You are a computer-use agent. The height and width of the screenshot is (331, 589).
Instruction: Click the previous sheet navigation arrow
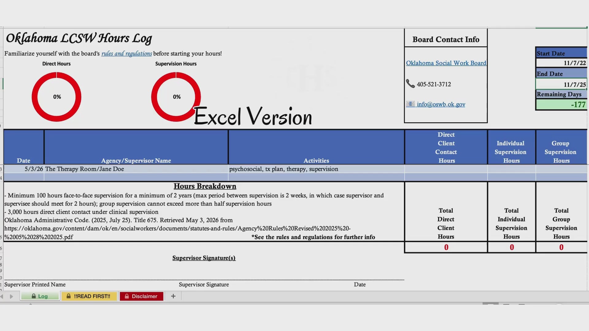click(x=2, y=296)
